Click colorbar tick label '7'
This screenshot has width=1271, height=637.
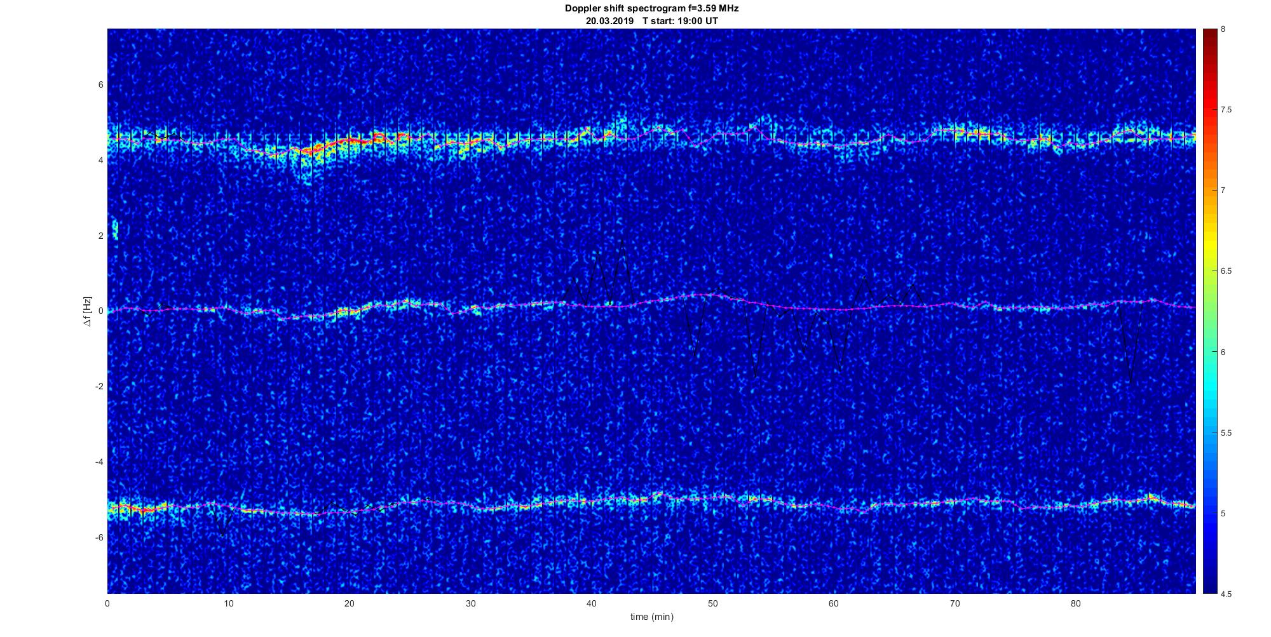coord(1223,191)
